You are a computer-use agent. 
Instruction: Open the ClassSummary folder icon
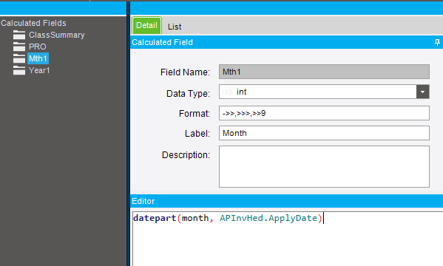[19, 35]
